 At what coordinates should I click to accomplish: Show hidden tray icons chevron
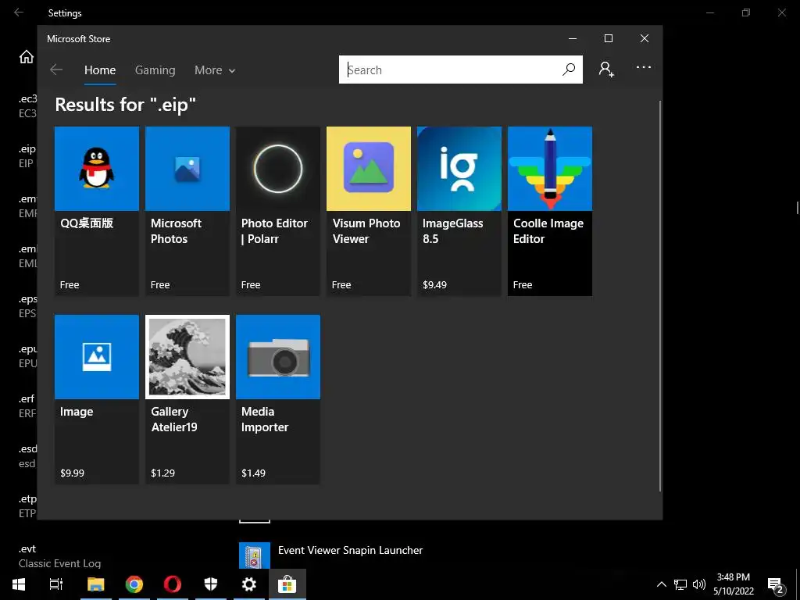tap(661, 584)
